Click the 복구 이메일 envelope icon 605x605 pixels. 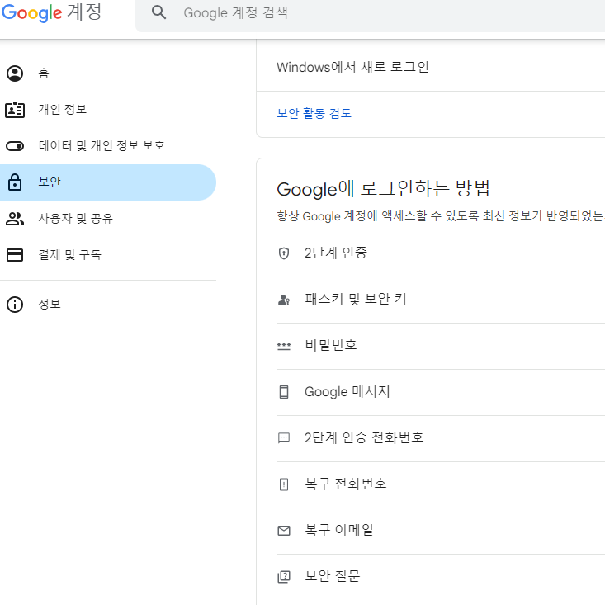point(284,531)
